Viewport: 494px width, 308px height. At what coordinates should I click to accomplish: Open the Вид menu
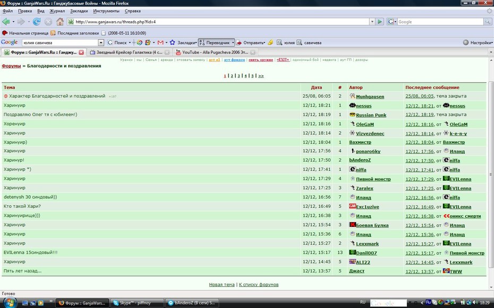tap(41, 11)
